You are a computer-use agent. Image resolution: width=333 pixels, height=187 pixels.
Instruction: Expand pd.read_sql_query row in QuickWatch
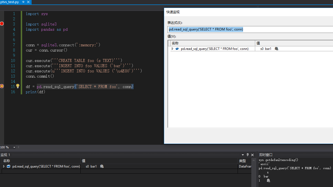(172, 49)
